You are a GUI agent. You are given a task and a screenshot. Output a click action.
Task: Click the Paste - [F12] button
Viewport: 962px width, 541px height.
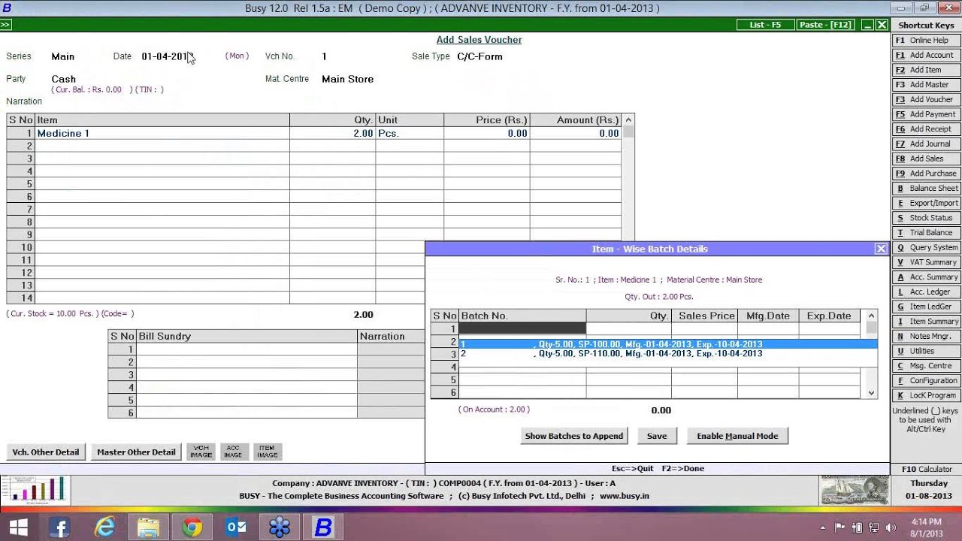[825, 25]
